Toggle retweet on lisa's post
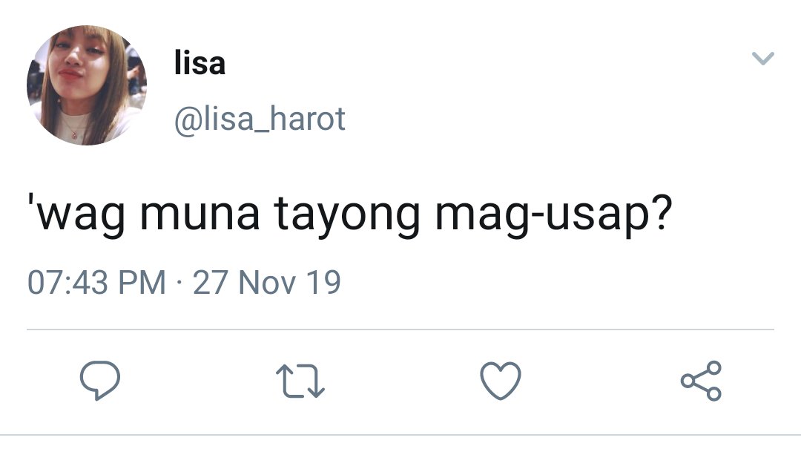Image resolution: width=801 pixels, height=449 pixels. pyautogui.click(x=300, y=381)
